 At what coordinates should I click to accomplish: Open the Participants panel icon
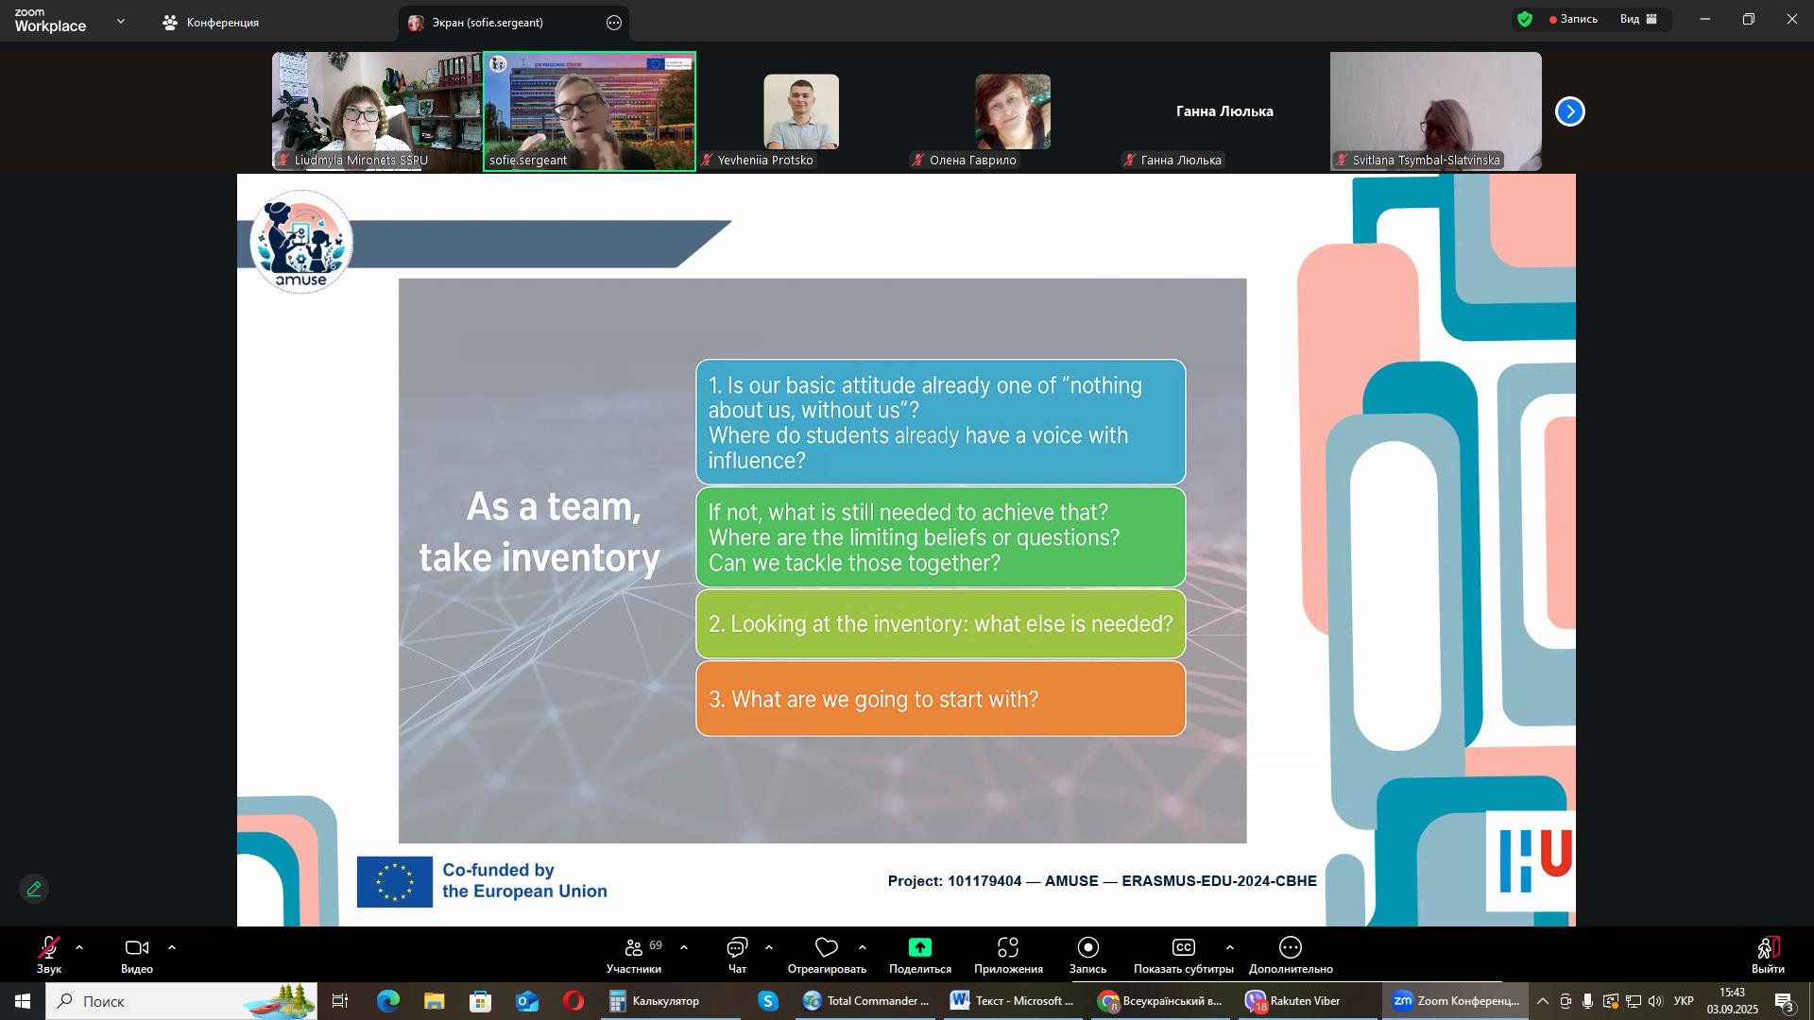click(634, 947)
